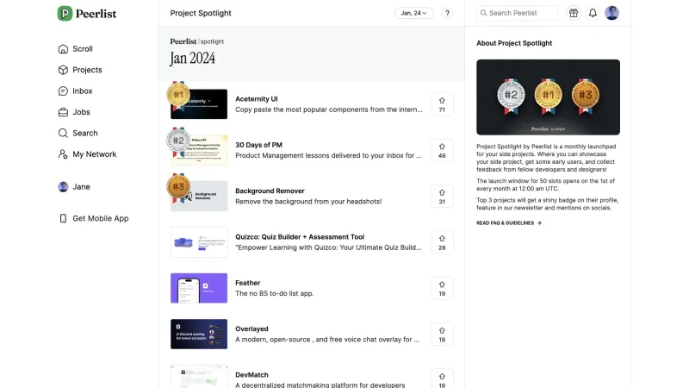Screen dimensions: 689x388
Task: Open Overlayed dark thumbnail
Action: point(199,334)
